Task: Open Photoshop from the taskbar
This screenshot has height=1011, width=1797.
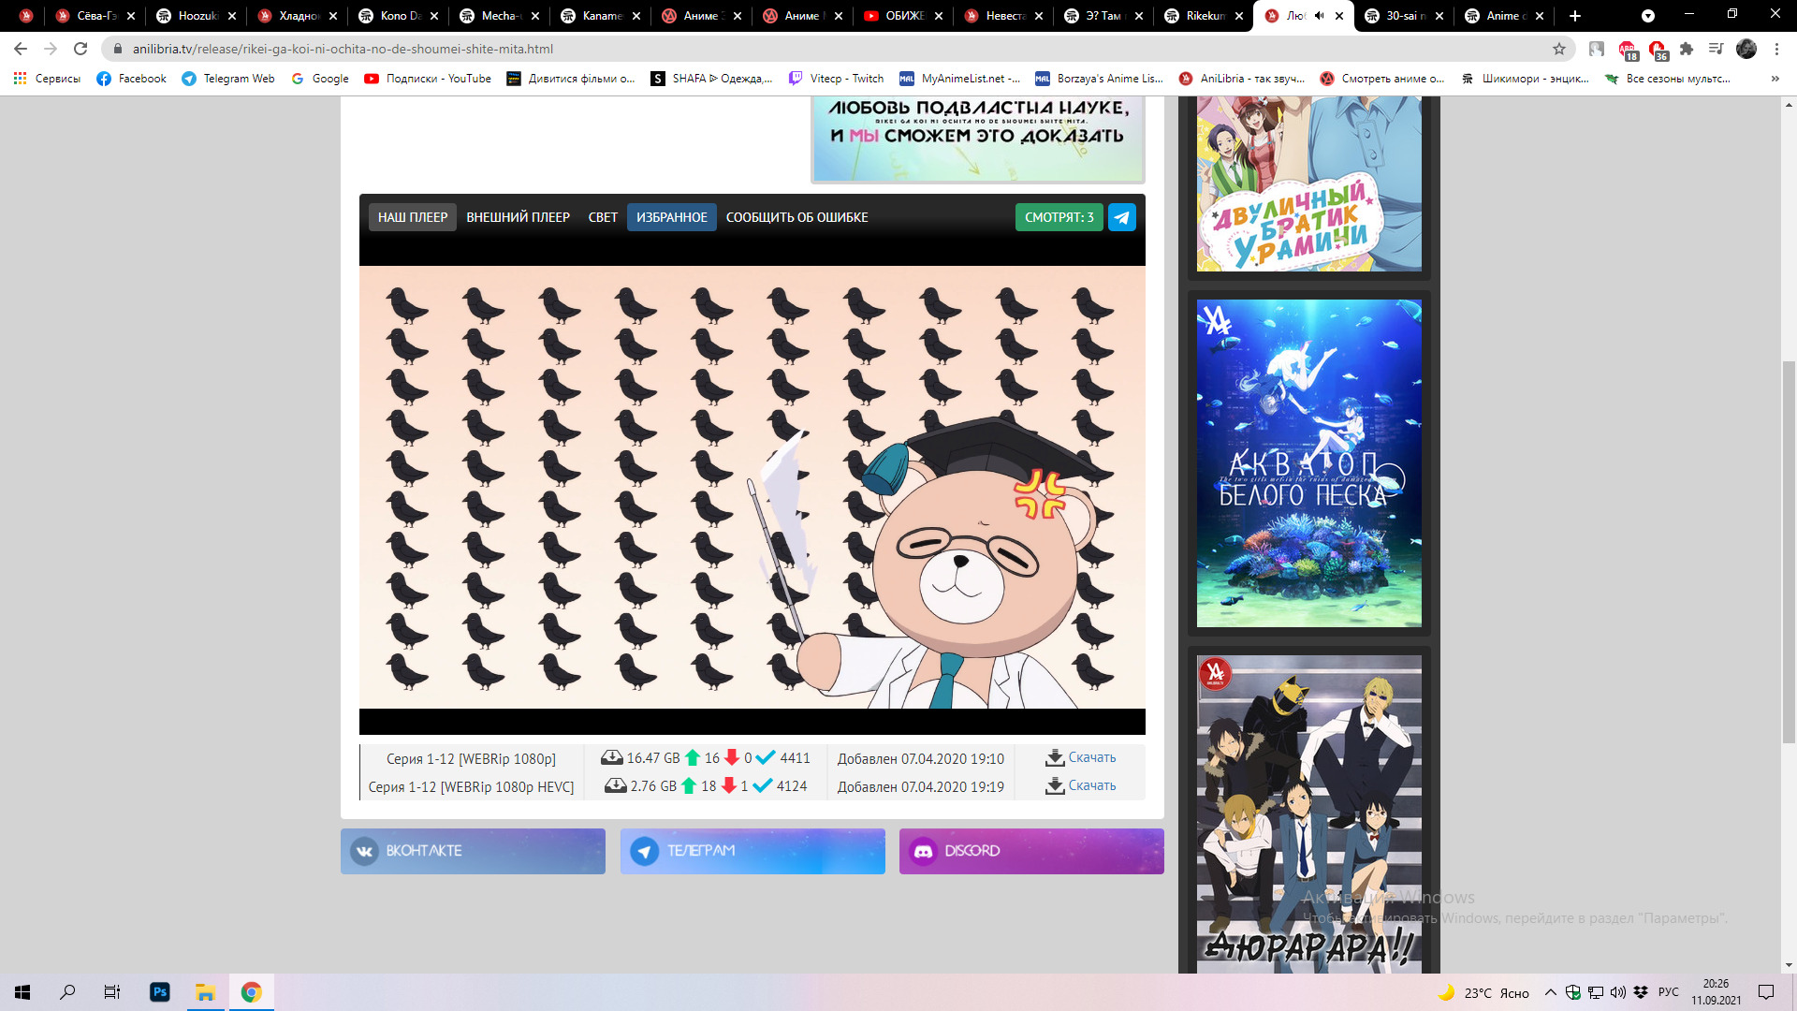Action: pos(159,992)
